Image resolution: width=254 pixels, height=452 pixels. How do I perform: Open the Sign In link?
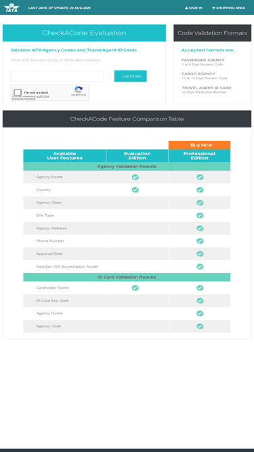point(194,7)
